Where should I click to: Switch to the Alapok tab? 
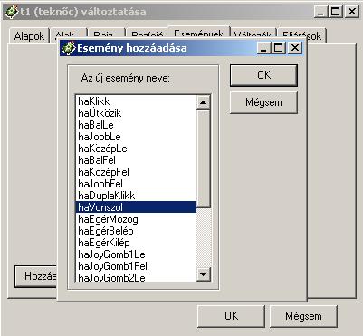coord(29,36)
